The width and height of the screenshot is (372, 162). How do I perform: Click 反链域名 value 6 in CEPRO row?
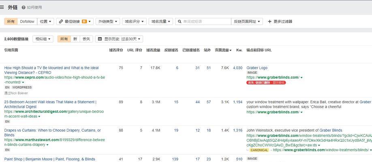(x=177, y=68)
